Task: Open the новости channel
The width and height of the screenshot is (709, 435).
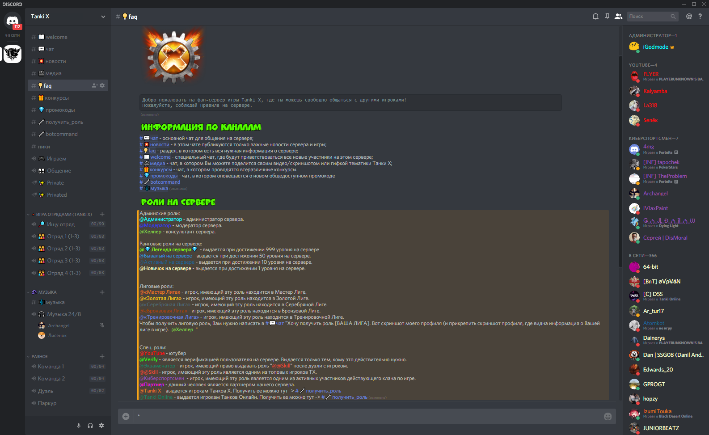Action: pos(68,61)
